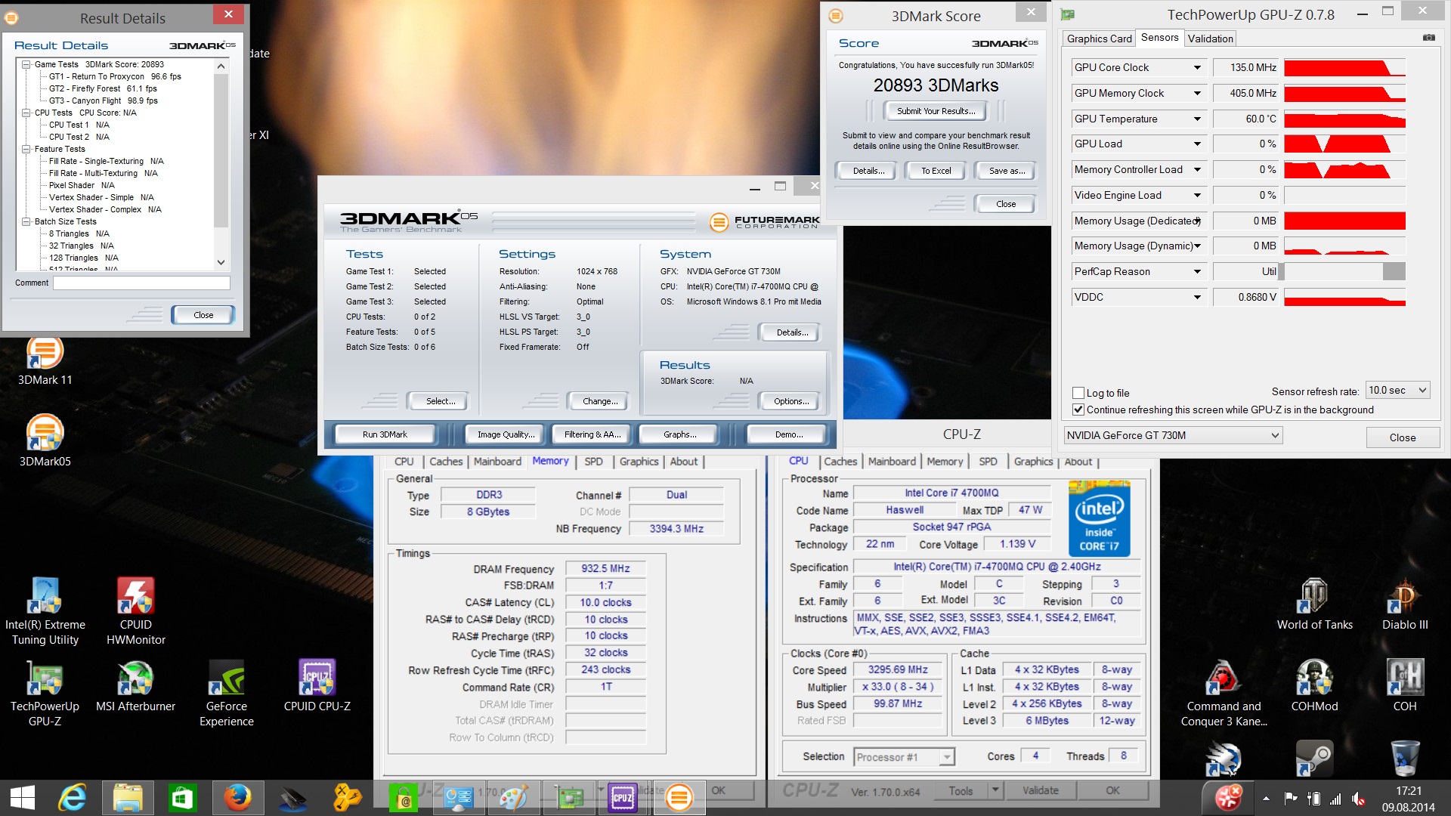1451x816 pixels.
Task: Click the taskbar clock and date
Action: point(1408,799)
